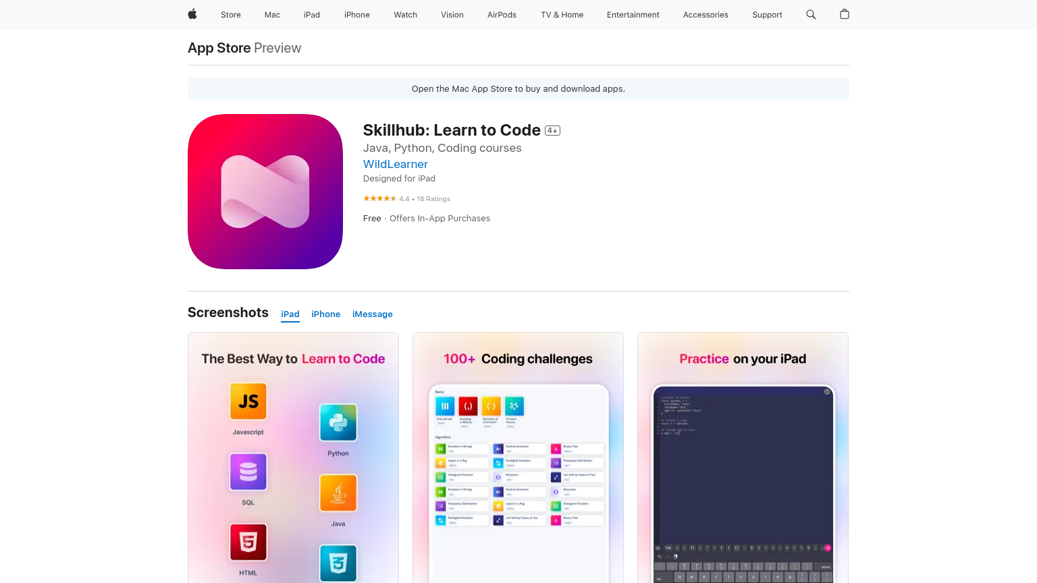This screenshot has width=1037, height=583.
Task: Select Support in the navigation bar
Action: 767,14
